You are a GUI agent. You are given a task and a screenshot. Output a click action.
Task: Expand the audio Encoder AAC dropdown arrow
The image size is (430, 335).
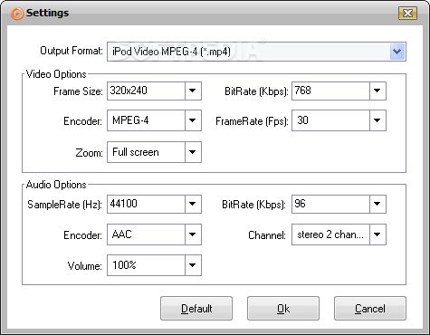(193, 234)
